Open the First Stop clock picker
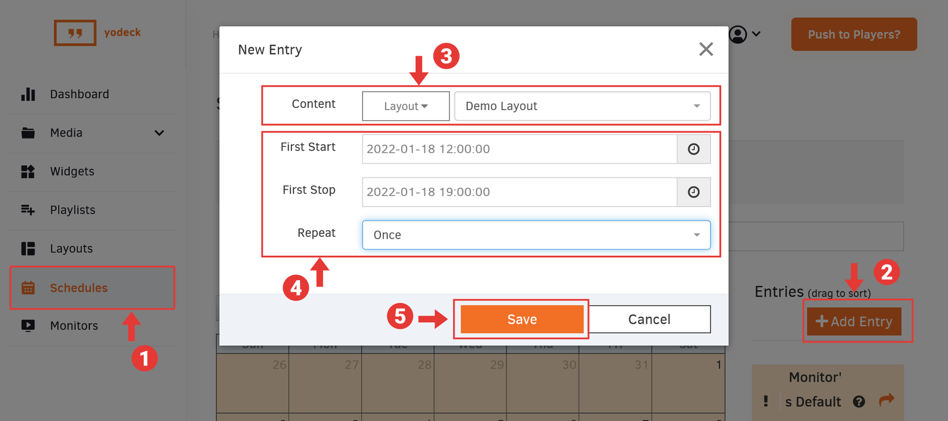Viewport: 948px width, 421px height. (x=693, y=192)
